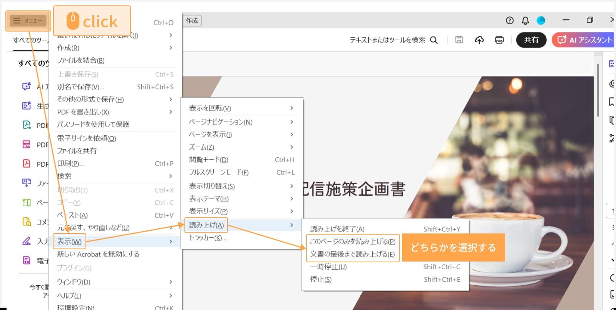Viewport: 616px width, 310px height.
Task: Click the document vertical scrollbar
Action: [x=598, y=90]
